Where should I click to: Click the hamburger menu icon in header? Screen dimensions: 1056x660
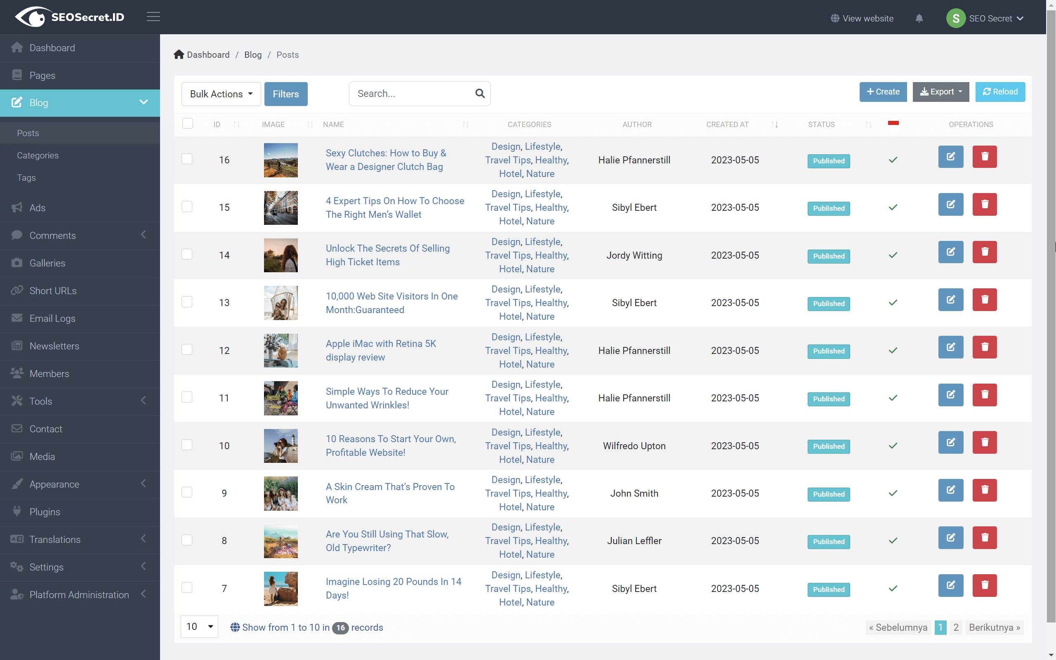(153, 17)
